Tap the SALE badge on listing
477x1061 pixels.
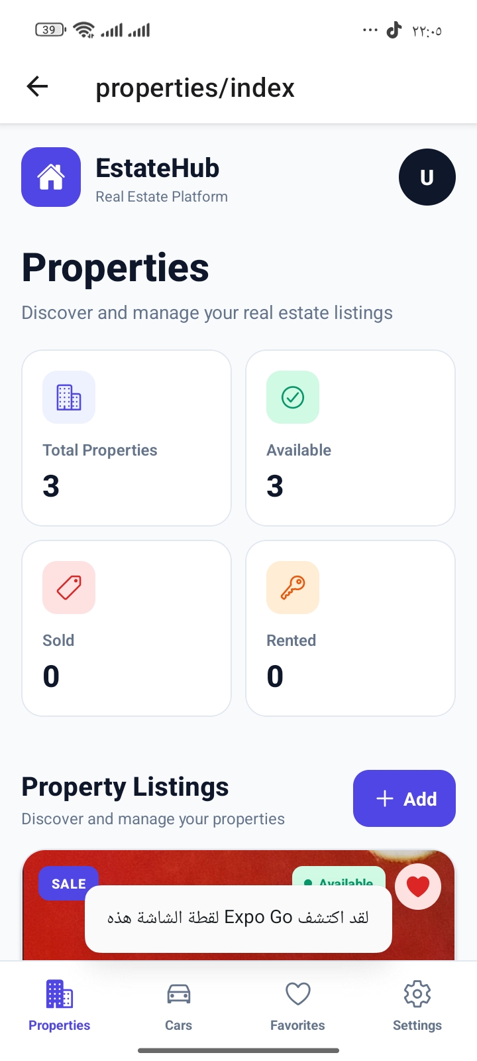coord(69,884)
